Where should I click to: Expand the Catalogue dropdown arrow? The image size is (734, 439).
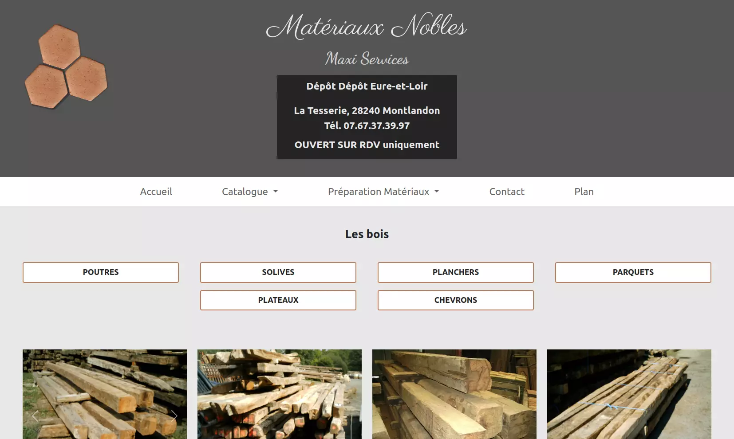(x=276, y=192)
